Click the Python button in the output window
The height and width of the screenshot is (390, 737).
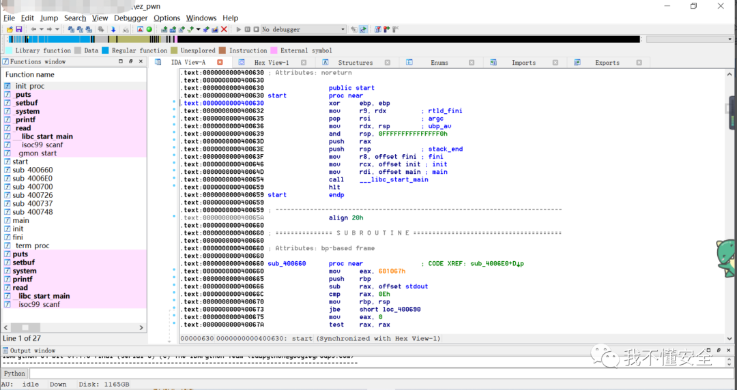[14, 374]
